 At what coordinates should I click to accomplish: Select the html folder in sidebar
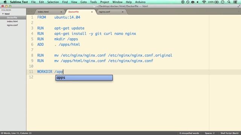coord(7,14)
